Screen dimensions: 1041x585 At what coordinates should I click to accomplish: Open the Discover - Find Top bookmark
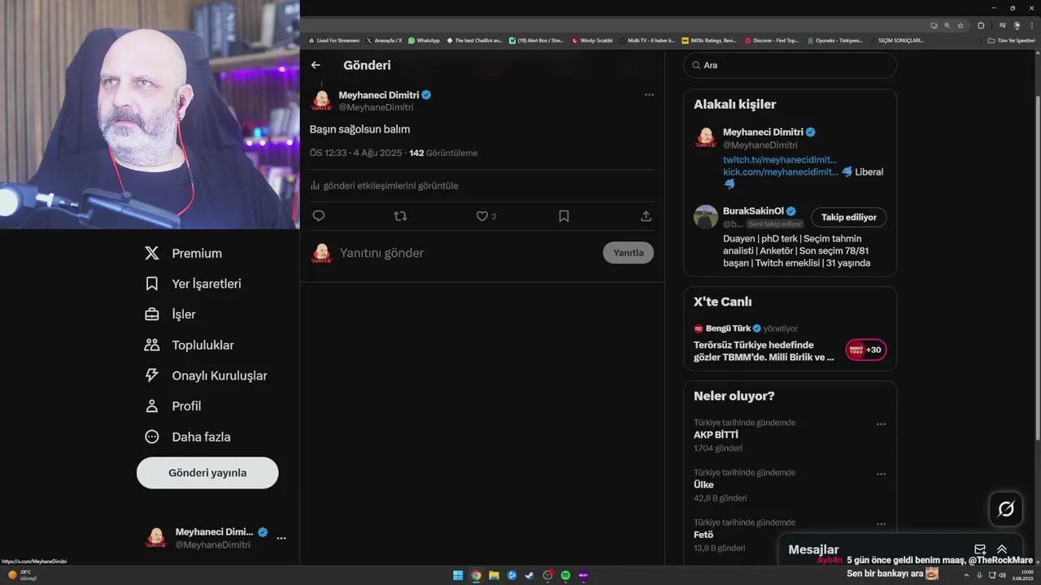click(772, 40)
